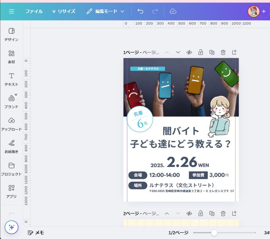Screen dimensions: 270x239
Task: Click the zoom slider handle
Action: tap(214, 233)
